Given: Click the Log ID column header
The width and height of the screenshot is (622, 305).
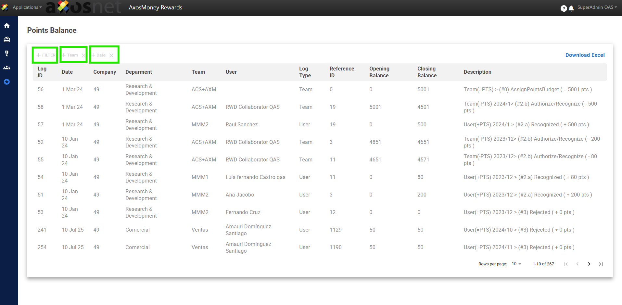Looking at the screenshot, I should (42, 72).
